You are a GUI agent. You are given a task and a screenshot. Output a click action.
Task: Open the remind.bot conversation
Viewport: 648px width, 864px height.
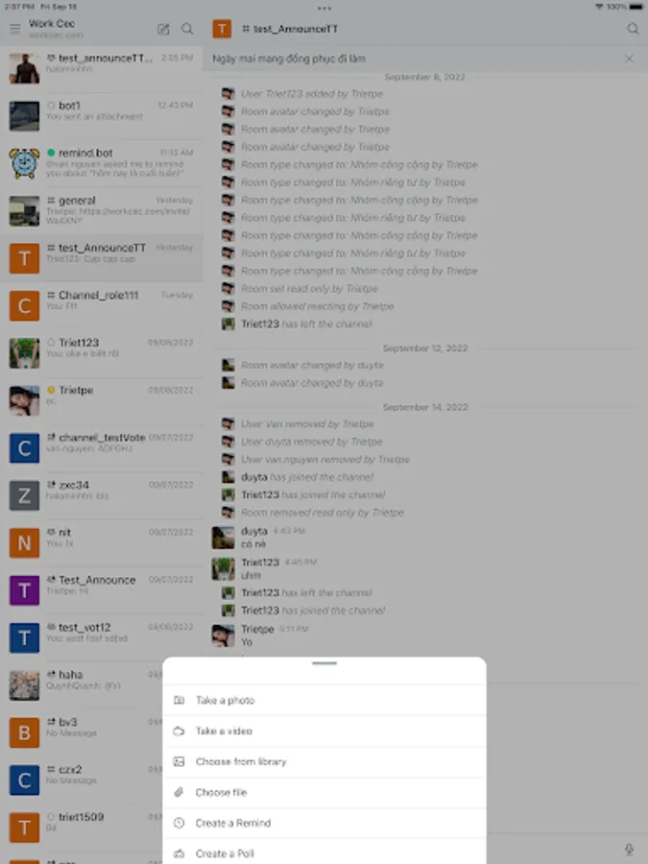(x=102, y=163)
